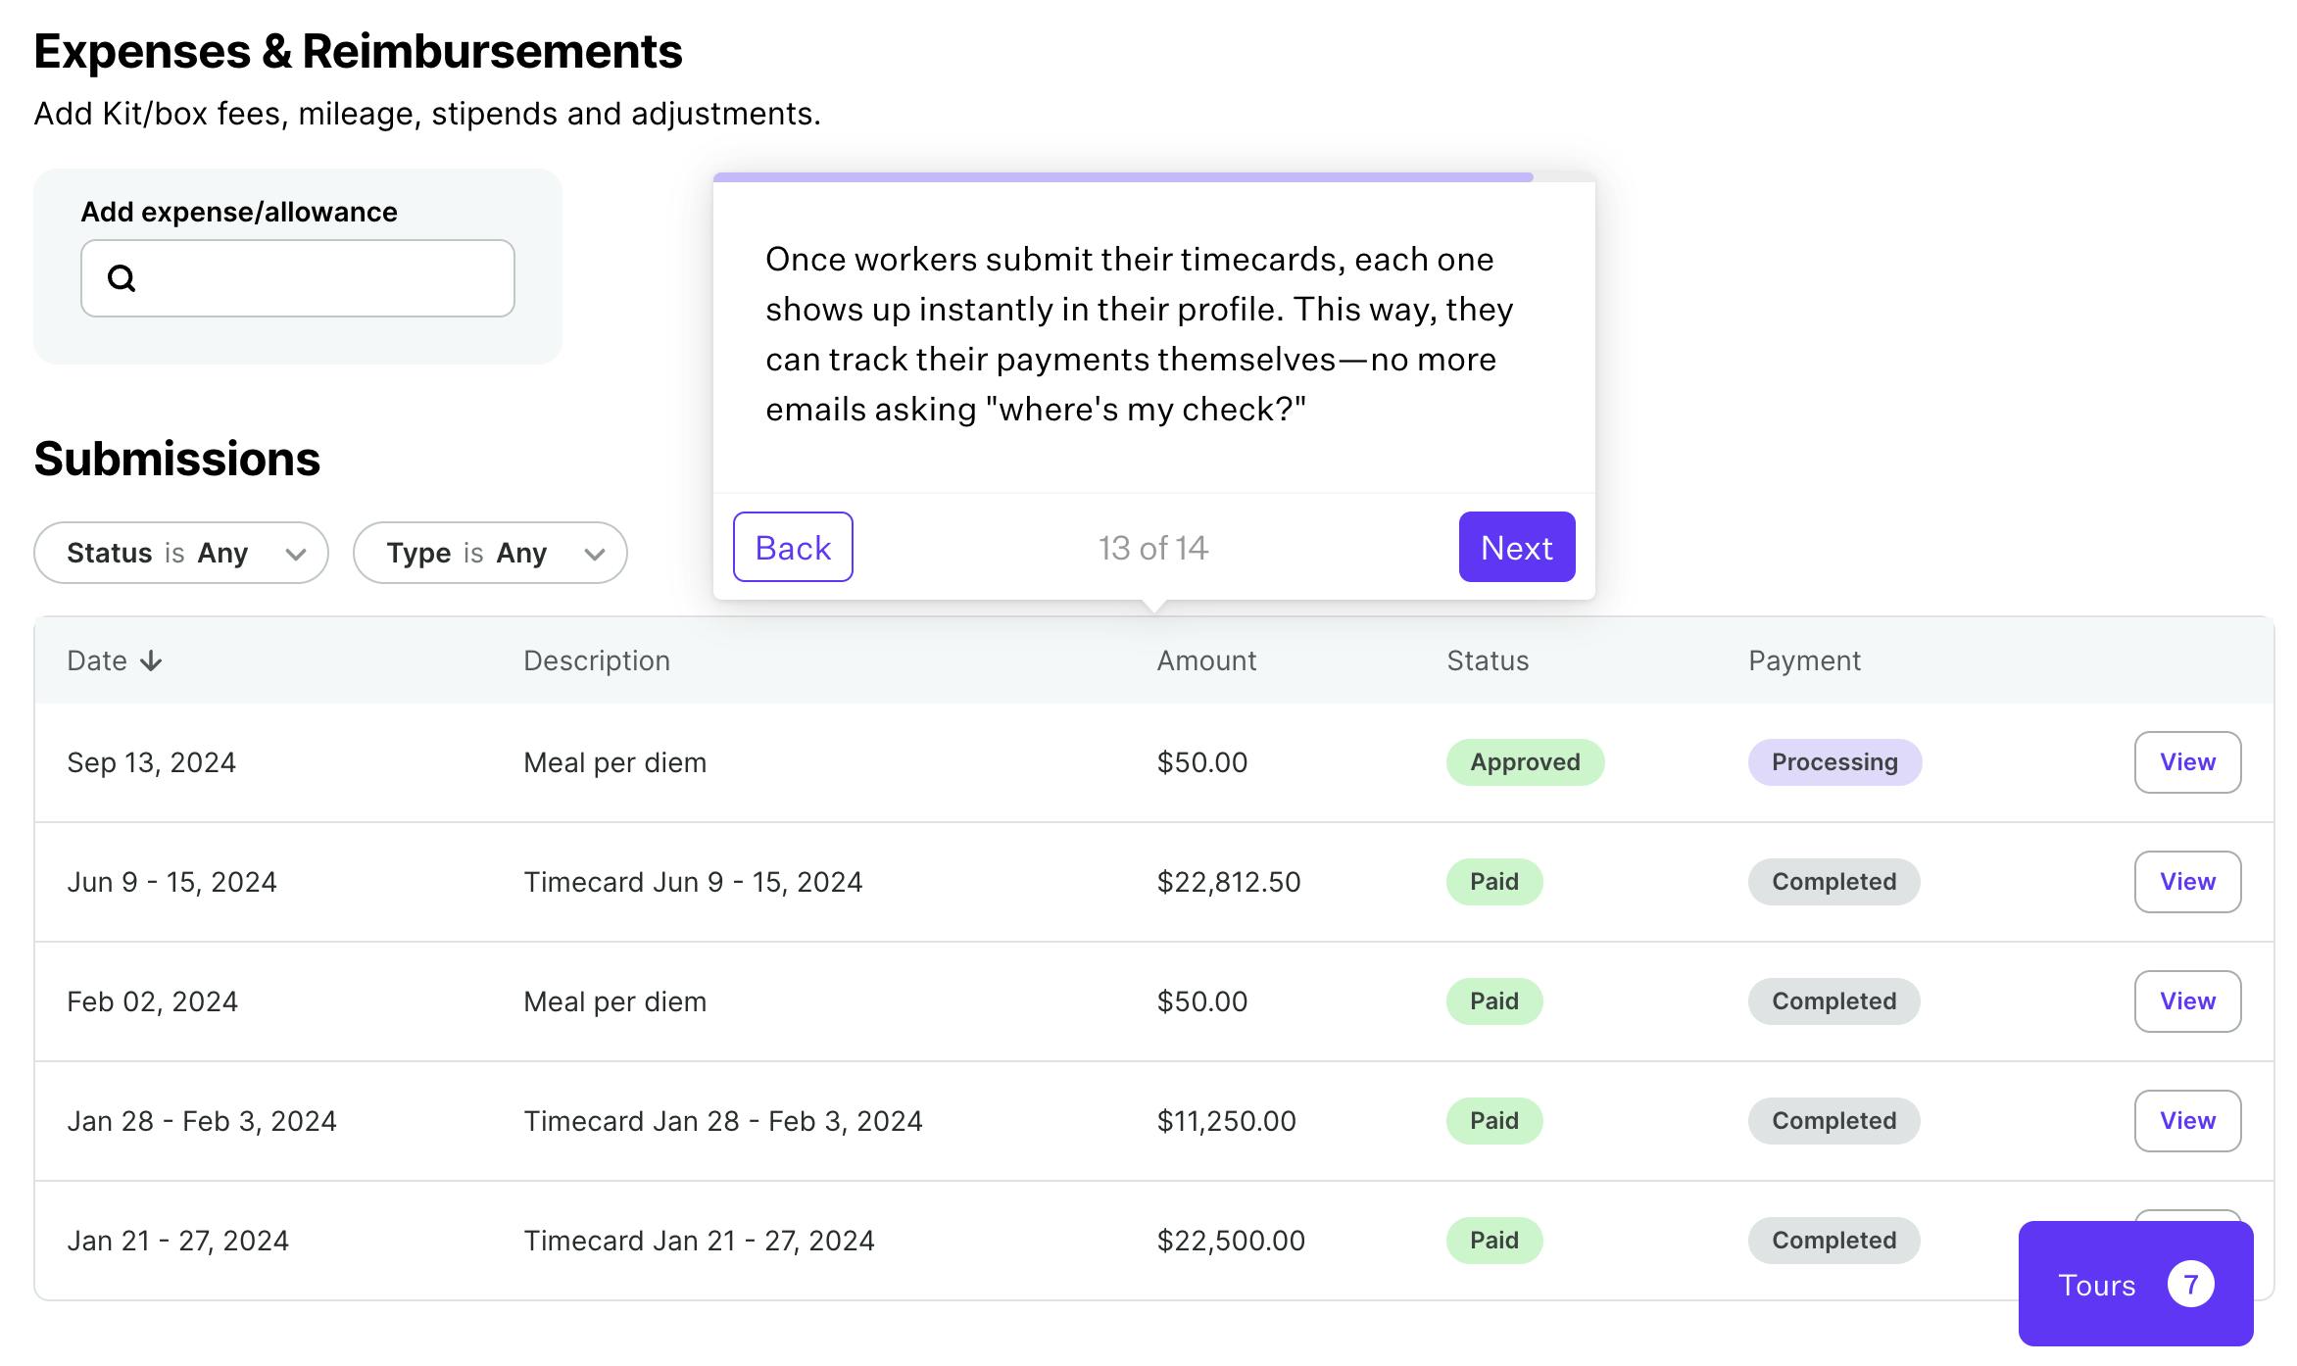
Task: Click the Approved status badge
Action: click(x=1525, y=762)
